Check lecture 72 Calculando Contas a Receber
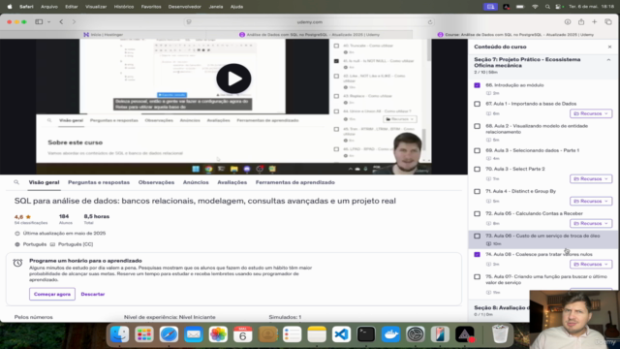This screenshot has width=620, height=349. tap(478, 213)
